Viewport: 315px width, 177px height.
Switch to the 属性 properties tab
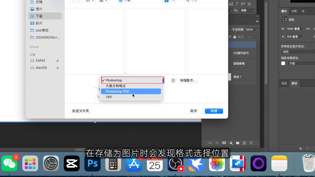[284, 11]
